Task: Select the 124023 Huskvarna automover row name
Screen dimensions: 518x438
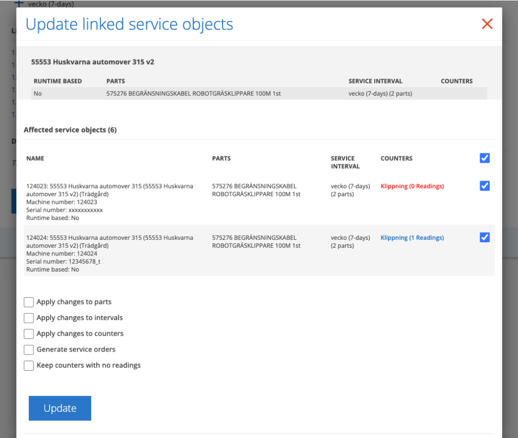Action: (x=110, y=190)
